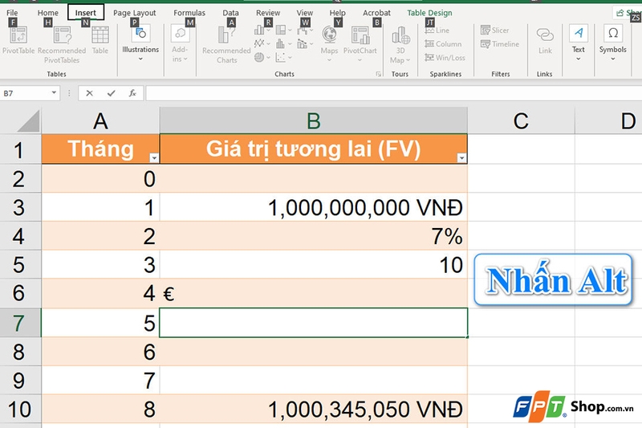Open the Text group menu

point(578,43)
